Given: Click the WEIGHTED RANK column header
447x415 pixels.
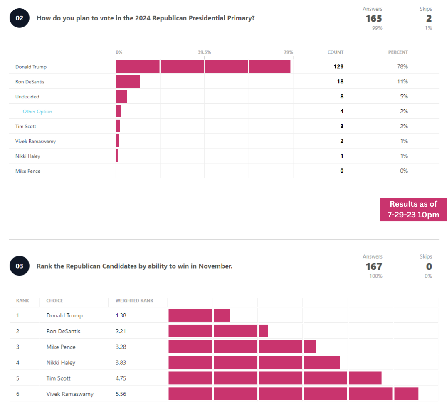Looking at the screenshot, I should pos(134,300).
